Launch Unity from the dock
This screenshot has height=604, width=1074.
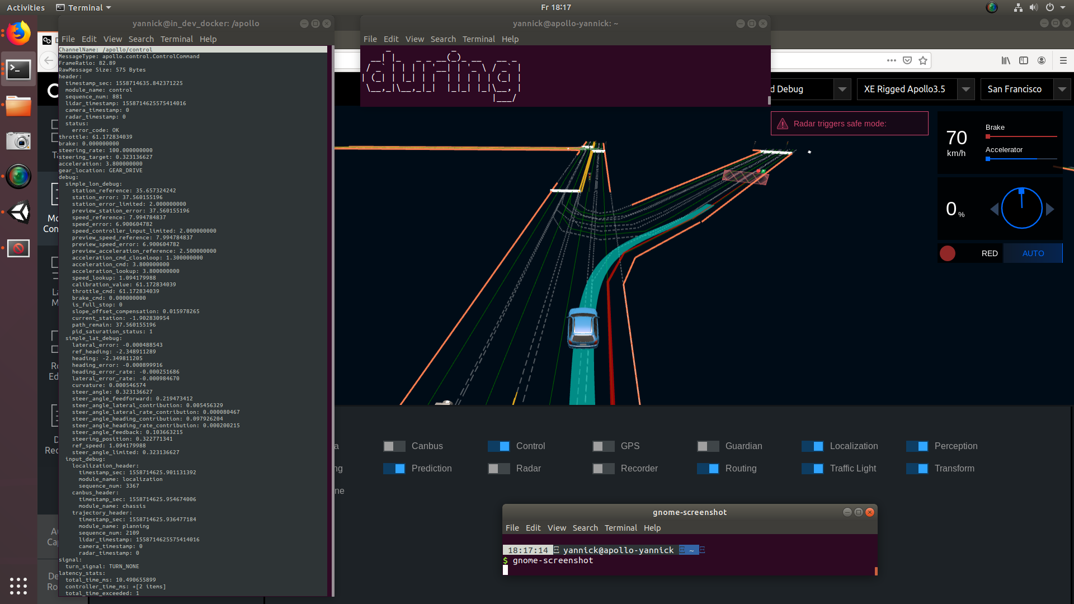18,213
